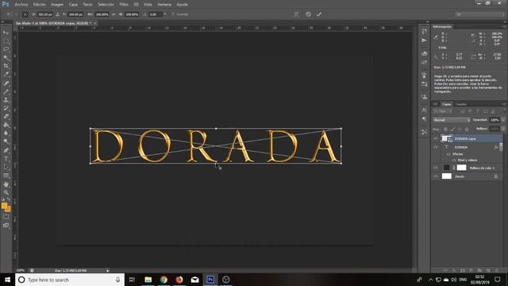This screenshot has height=286, width=508.
Task: Select the Paint Bucket tool
Action: pos(6,126)
